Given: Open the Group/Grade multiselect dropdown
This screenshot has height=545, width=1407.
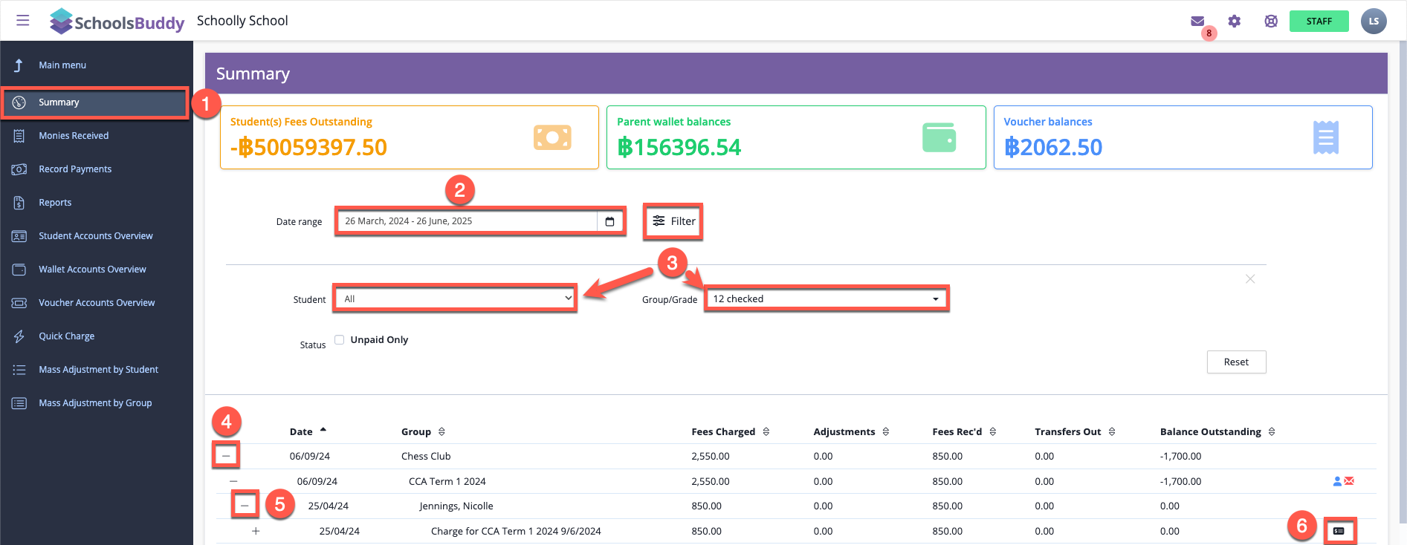Looking at the screenshot, I should click(x=826, y=298).
